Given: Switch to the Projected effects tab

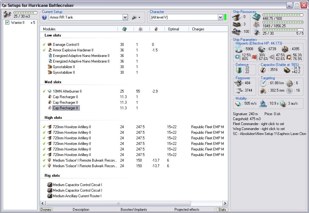Looking at the screenshot, I should [x=187, y=210].
